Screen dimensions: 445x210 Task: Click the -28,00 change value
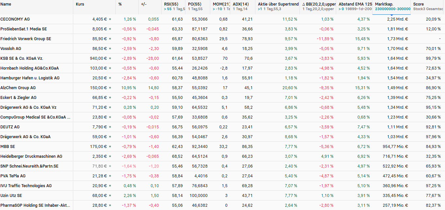[153, 58]
